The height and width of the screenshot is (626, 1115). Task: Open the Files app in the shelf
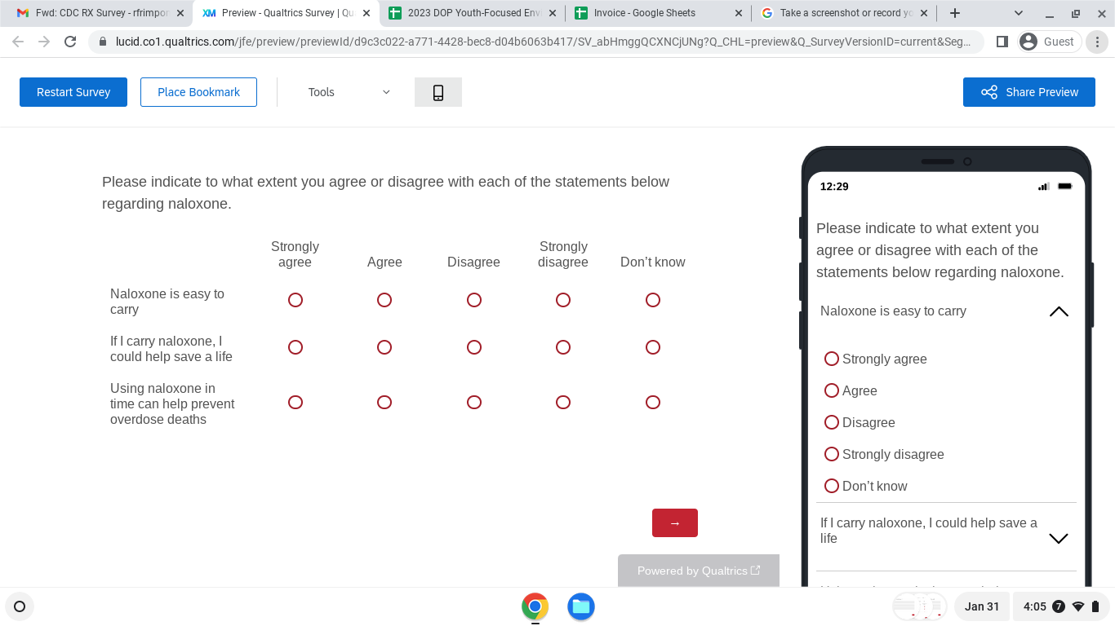click(580, 606)
